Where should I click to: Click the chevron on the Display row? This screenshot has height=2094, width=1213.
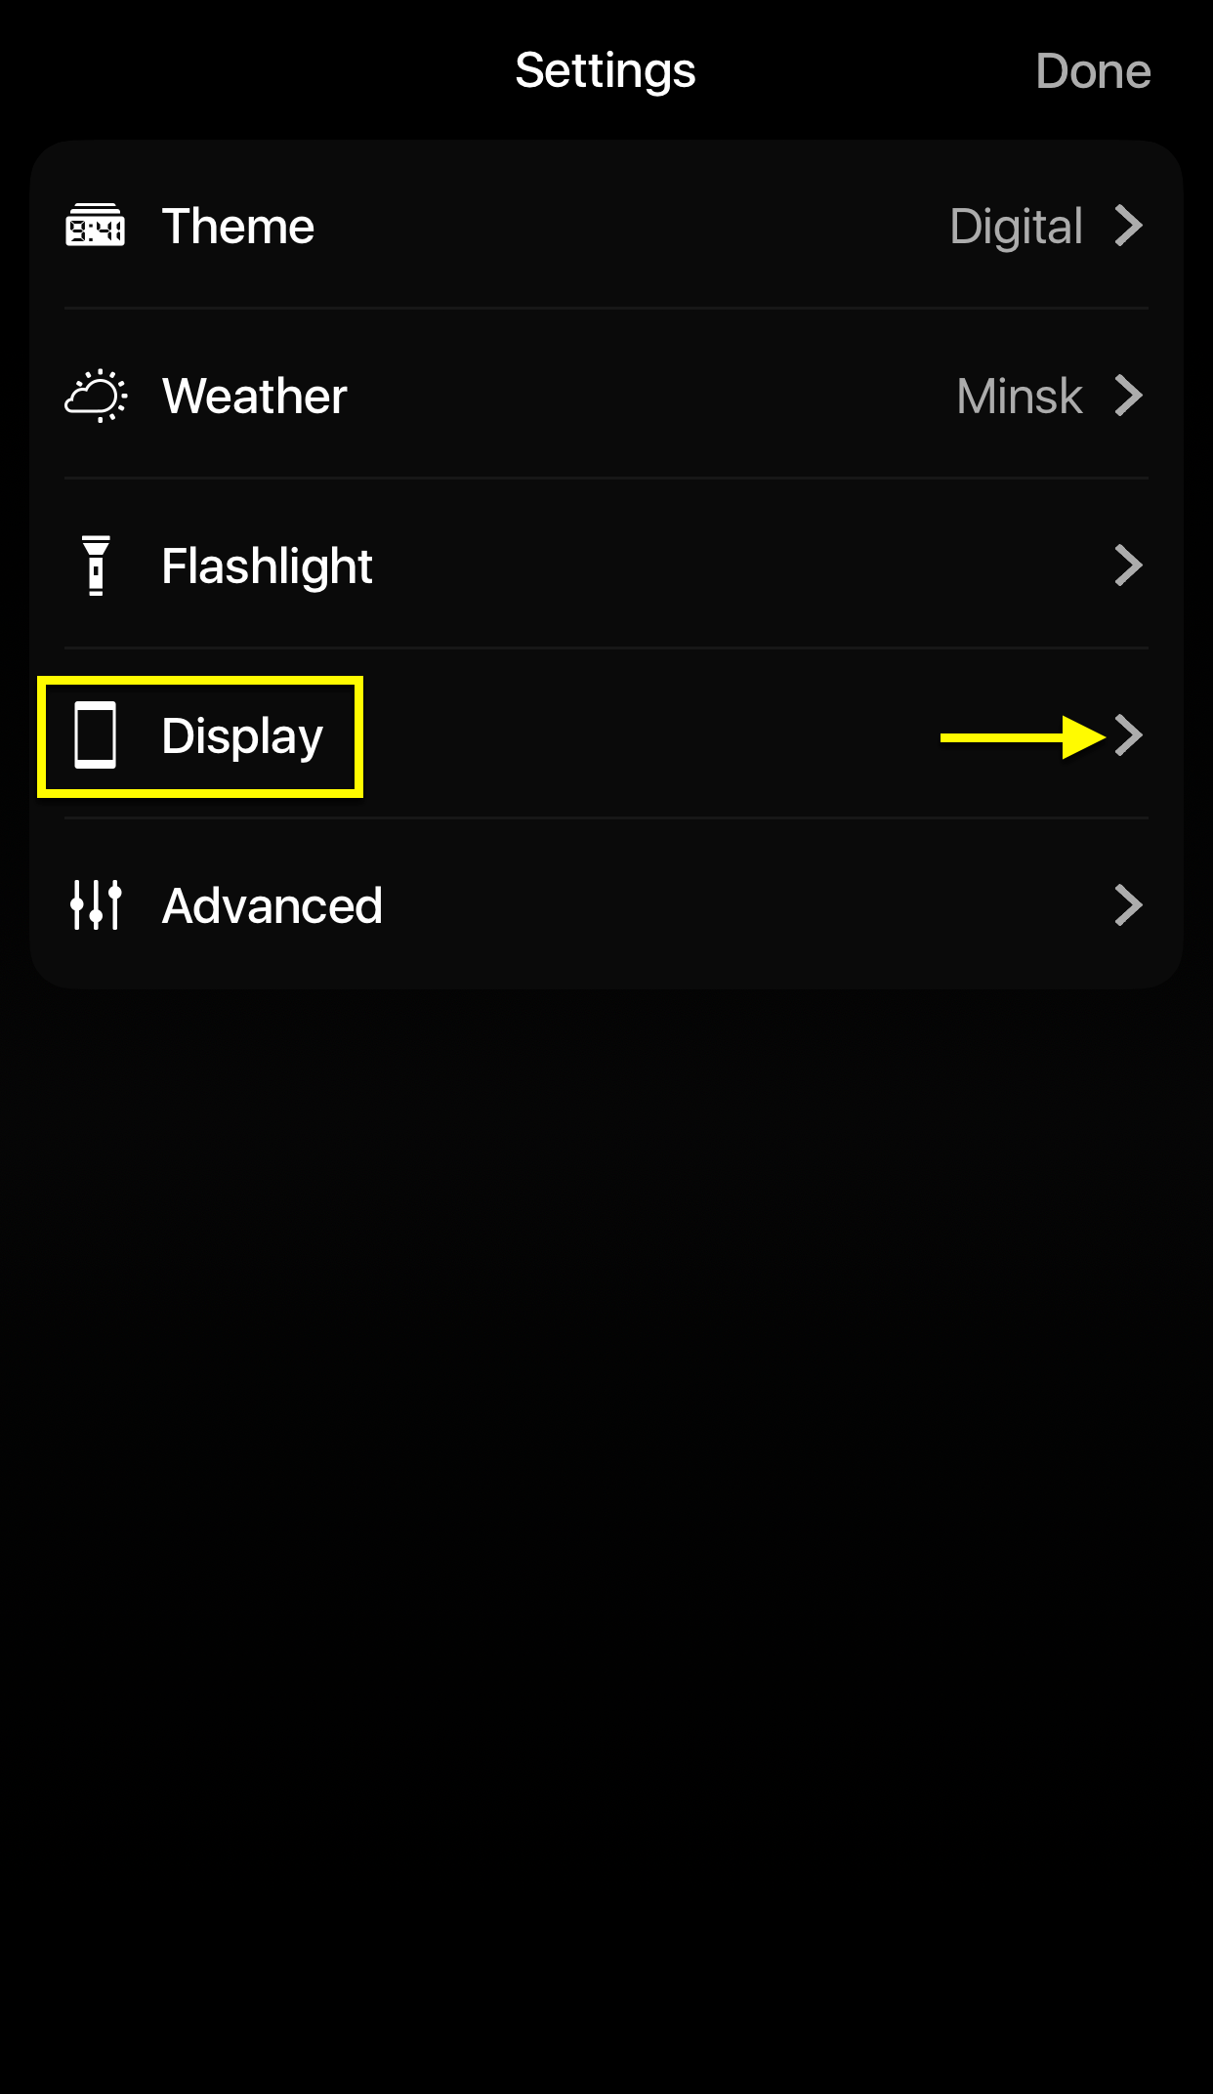coord(1128,735)
